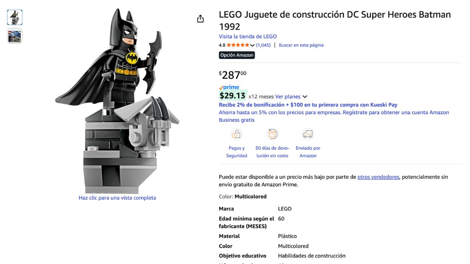
Task: Open the Amazon Business gratis registration link
Action: pos(334,116)
